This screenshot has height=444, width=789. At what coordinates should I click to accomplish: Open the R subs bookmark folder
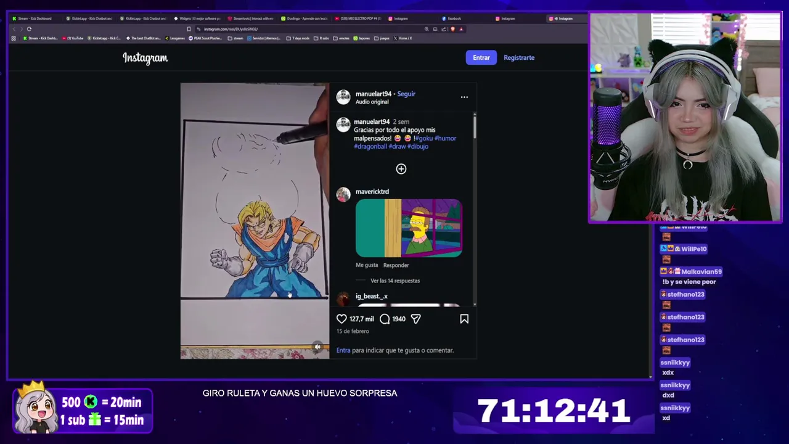click(x=321, y=38)
